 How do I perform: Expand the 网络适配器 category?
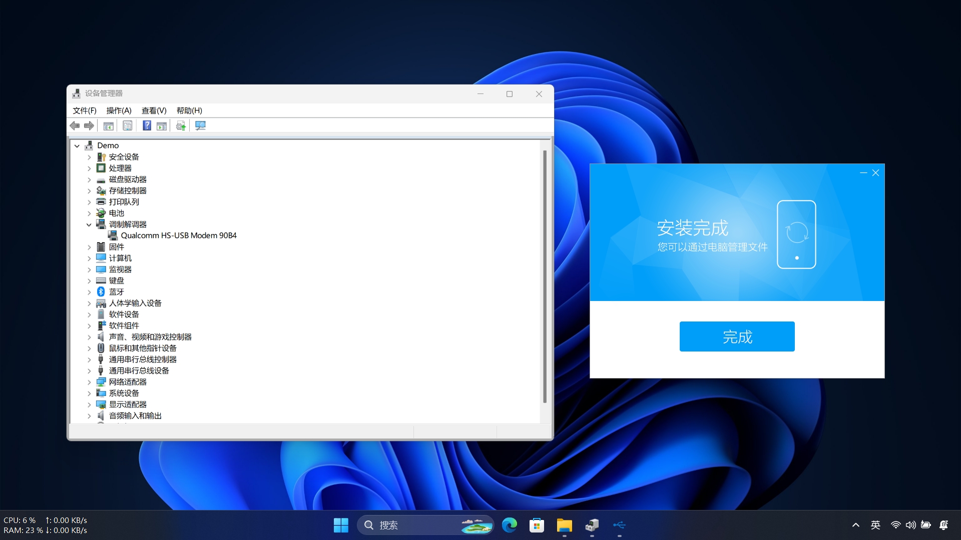point(89,382)
